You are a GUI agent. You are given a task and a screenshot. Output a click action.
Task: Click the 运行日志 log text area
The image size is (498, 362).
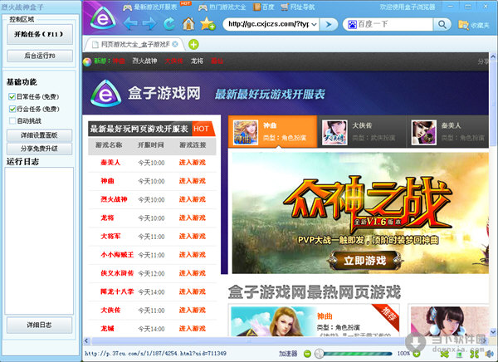tap(39, 241)
